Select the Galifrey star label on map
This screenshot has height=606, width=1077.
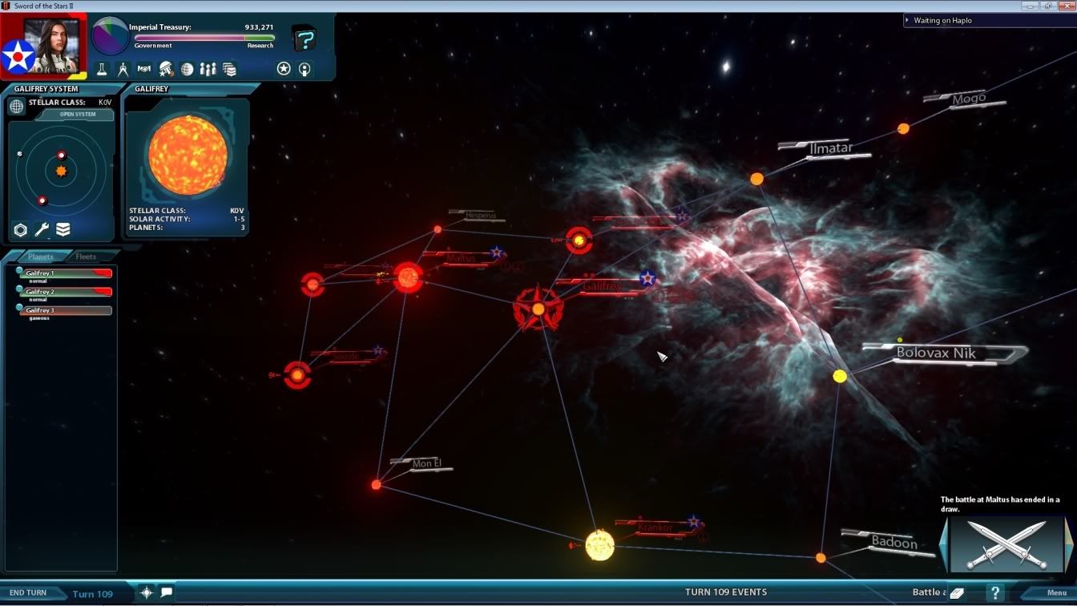point(602,285)
